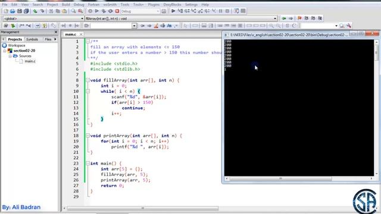Image resolution: width=381 pixels, height=214 pixels.
Task: Start debugging with the Debug/Continue arrow
Action: tap(173, 11)
